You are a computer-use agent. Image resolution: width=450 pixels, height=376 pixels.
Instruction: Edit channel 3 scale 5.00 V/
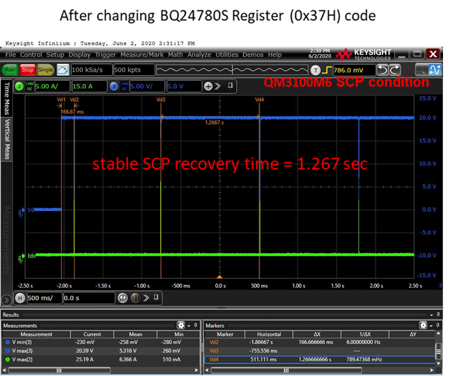point(147,86)
